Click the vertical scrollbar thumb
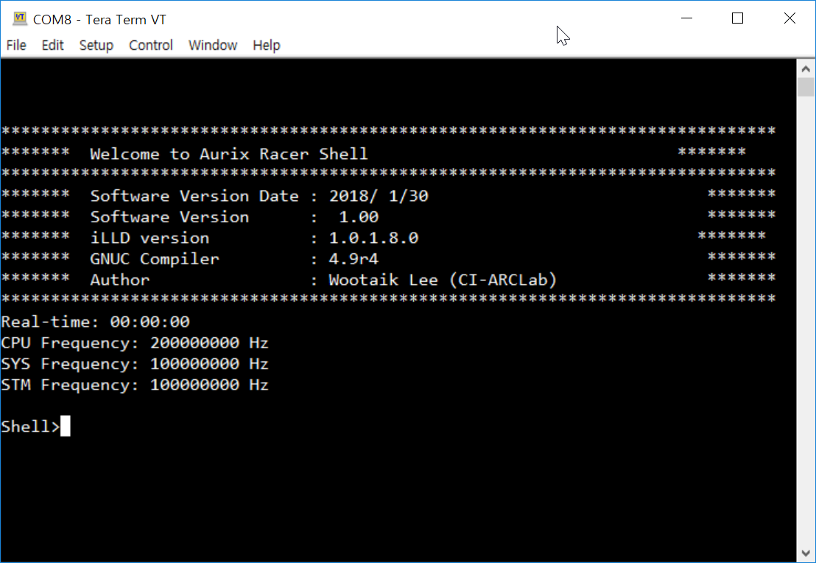This screenshot has width=816, height=563. (x=806, y=87)
